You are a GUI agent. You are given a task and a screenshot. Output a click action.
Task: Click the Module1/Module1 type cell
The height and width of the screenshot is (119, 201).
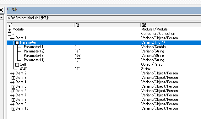coord(155,29)
